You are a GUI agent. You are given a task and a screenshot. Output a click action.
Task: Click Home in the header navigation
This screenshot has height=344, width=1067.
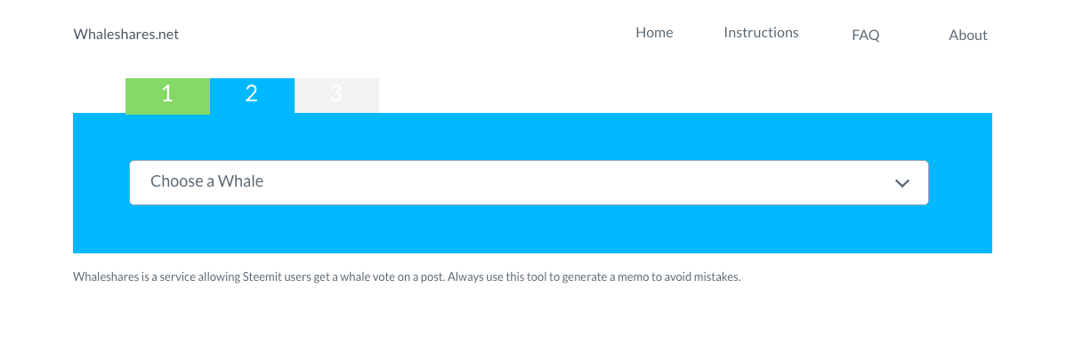[x=654, y=33]
